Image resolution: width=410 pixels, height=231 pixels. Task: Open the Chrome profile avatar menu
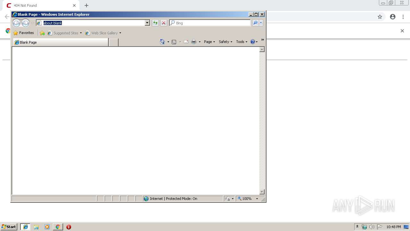(x=393, y=17)
